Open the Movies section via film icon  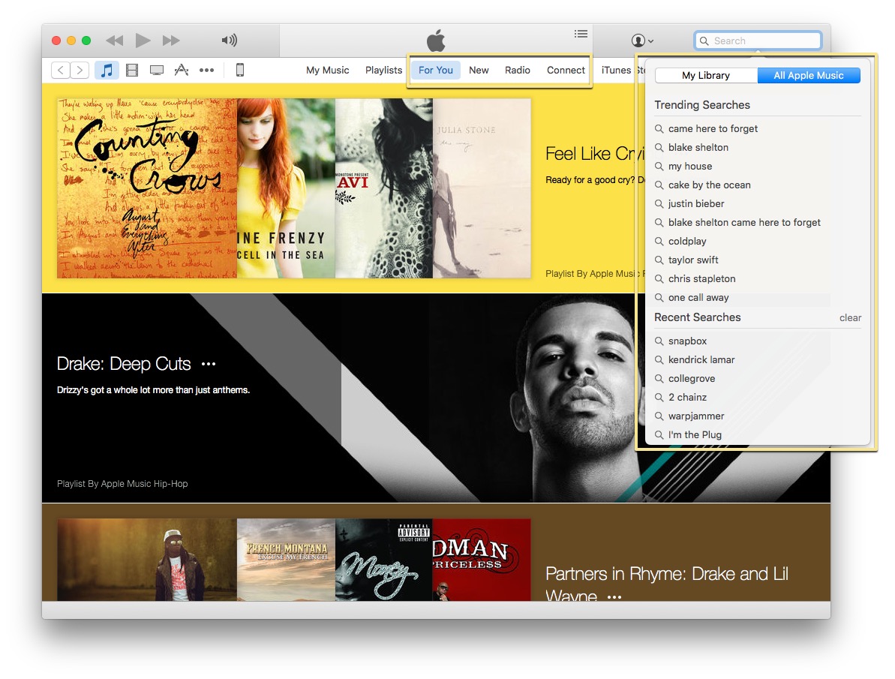click(131, 69)
